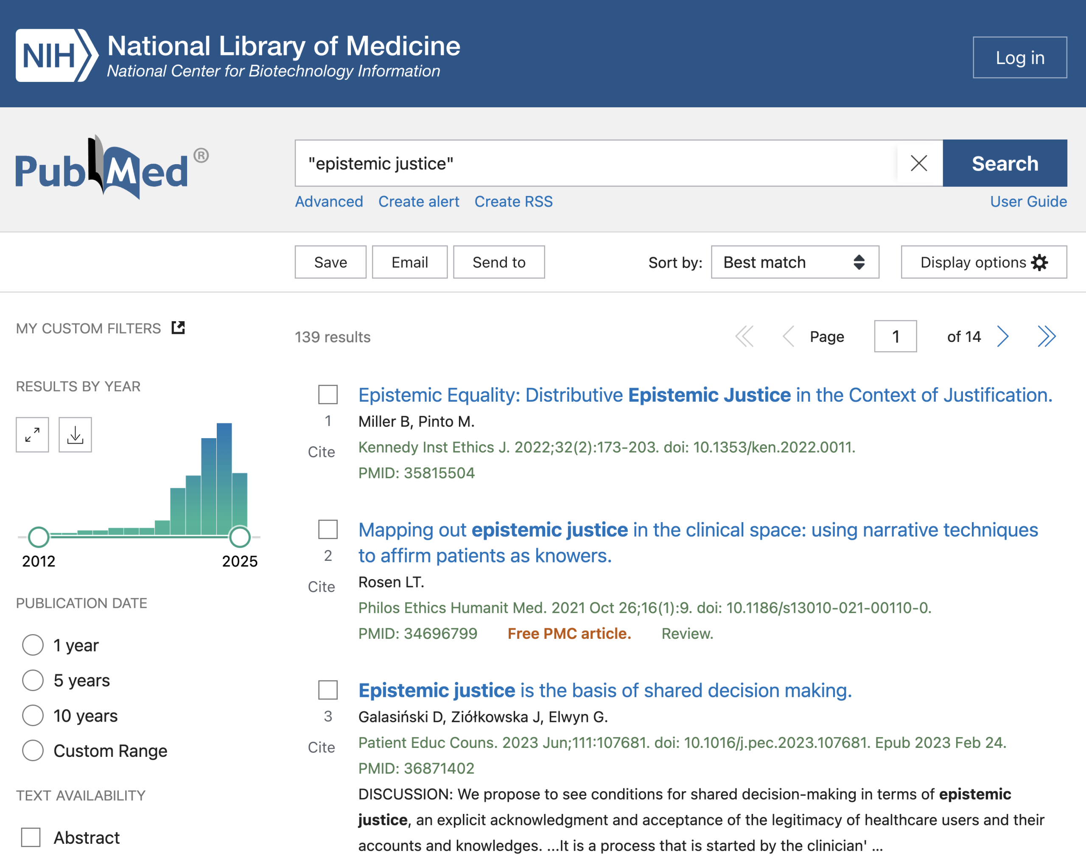The image size is (1086, 862).
Task: Check the box for result 1
Action: [x=328, y=395]
